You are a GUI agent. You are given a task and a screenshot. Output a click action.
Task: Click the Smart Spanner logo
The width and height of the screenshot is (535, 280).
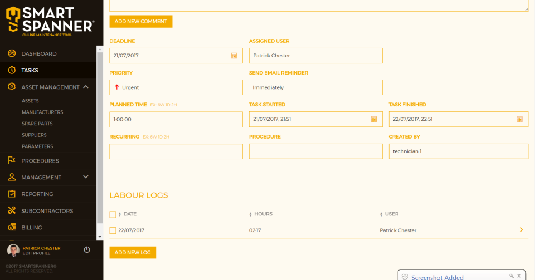50,21
